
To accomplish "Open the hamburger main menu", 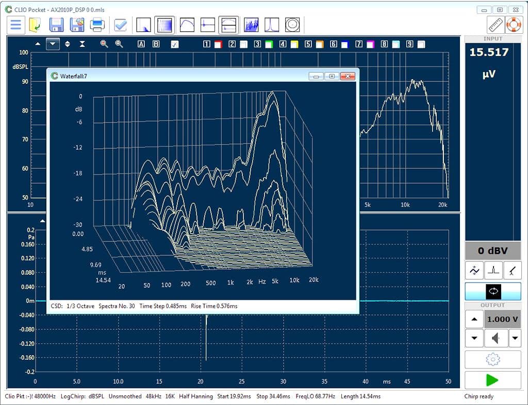I will click(x=15, y=24).
